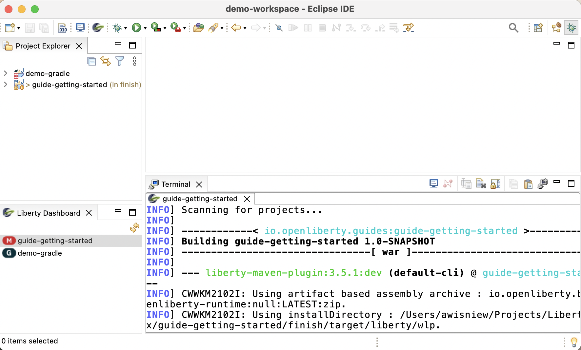Click the Step Return icon
This screenshot has height=350, width=581.
380,28
